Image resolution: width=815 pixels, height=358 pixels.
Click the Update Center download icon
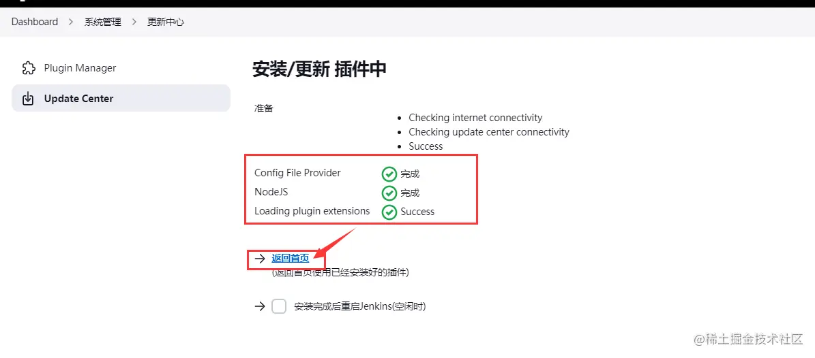(29, 99)
